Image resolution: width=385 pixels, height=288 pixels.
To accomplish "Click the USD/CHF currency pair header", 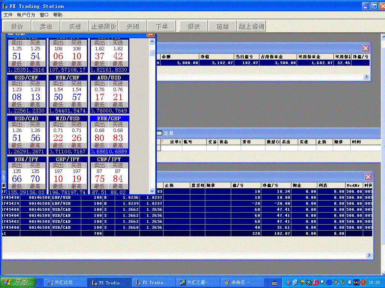I will [x=27, y=78].
